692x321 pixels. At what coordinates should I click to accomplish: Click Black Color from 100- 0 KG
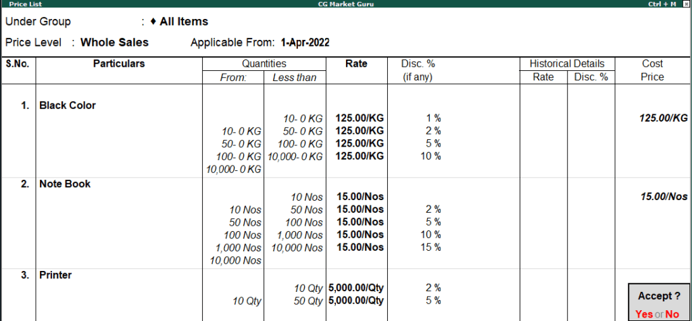tap(239, 157)
